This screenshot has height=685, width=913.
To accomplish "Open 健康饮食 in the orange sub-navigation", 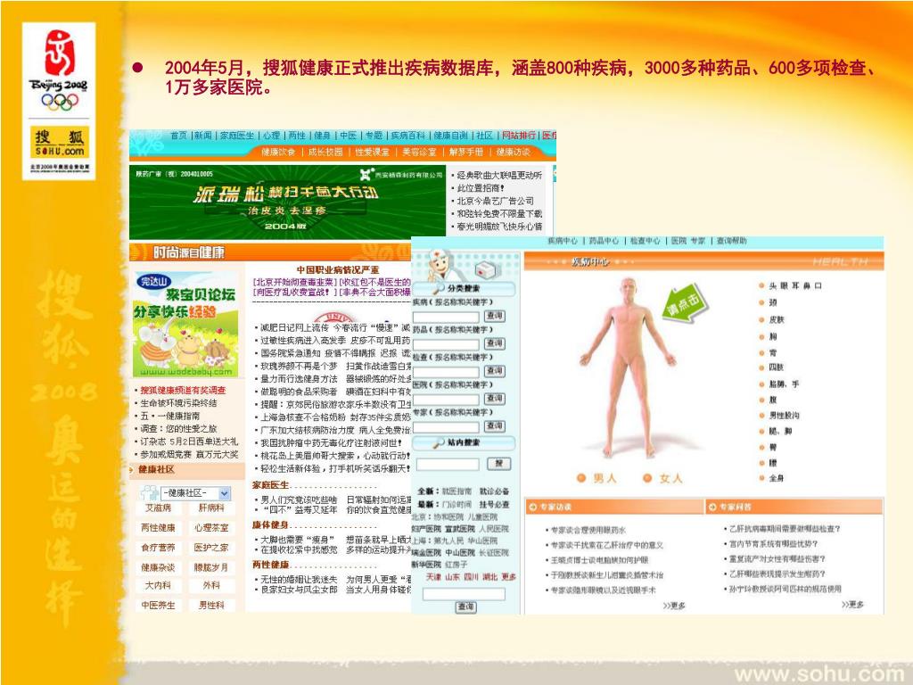I will click(x=278, y=152).
